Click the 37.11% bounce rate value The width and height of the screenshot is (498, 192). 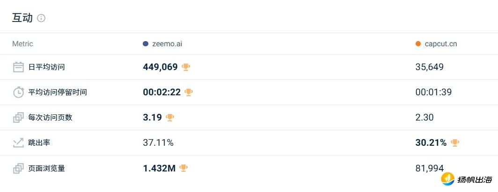click(x=158, y=143)
